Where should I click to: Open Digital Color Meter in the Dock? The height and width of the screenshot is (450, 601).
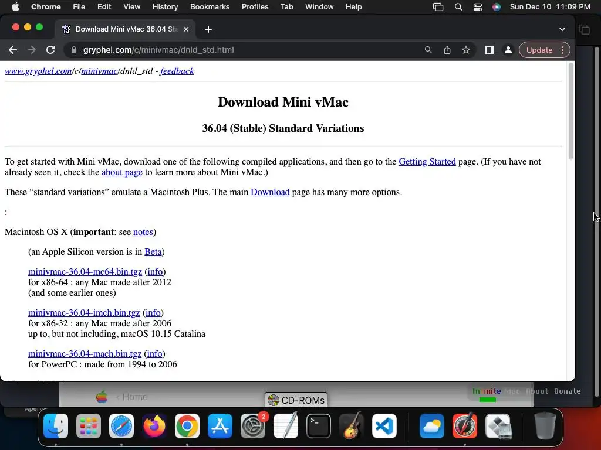point(465,426)
